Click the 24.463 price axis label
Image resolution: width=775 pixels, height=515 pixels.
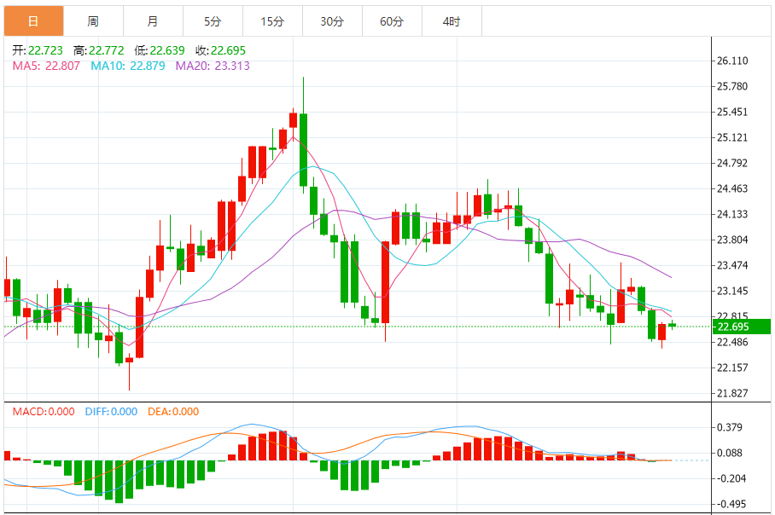732,188
